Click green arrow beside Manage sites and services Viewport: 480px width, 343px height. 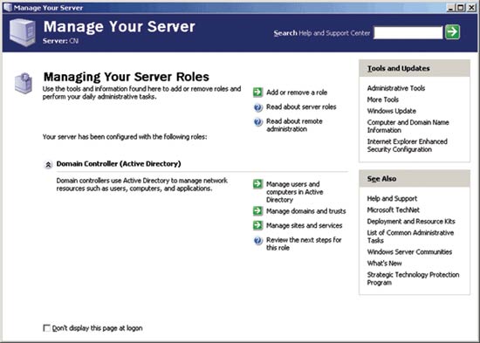257,225
